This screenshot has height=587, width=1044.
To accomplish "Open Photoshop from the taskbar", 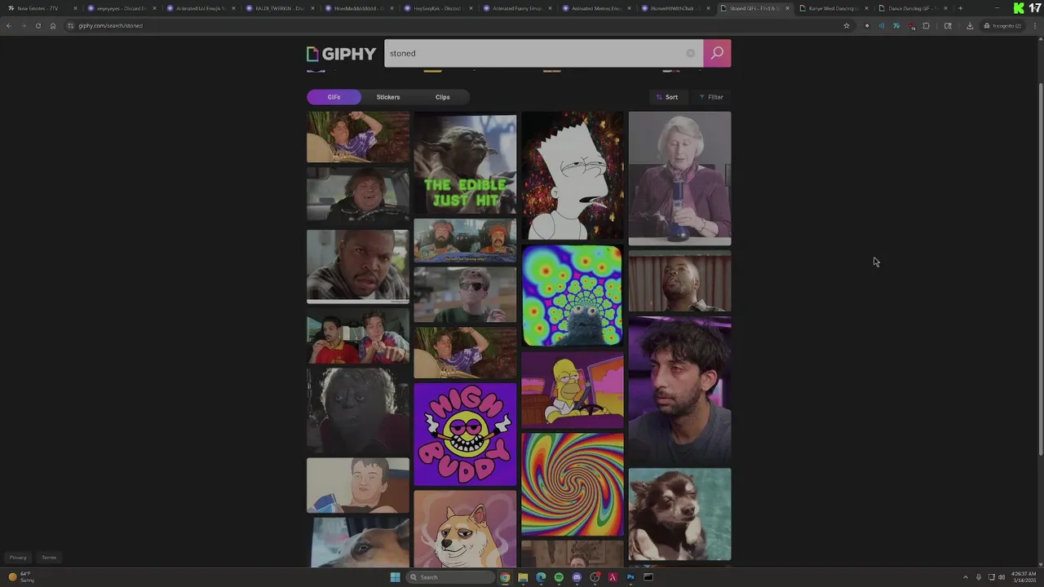I will coord(630,577).
